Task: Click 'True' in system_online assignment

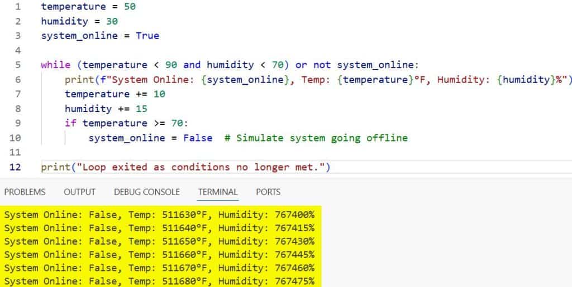Action: 147,36
